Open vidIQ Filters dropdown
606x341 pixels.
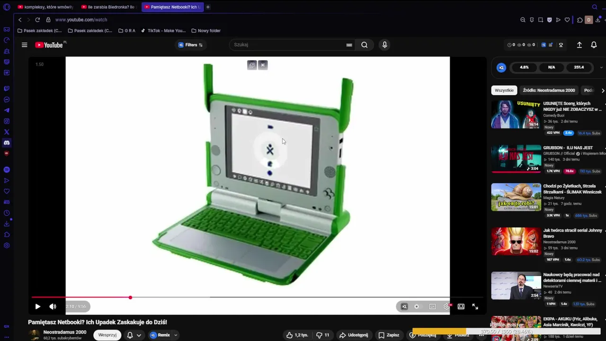click(x=190, y=45)
